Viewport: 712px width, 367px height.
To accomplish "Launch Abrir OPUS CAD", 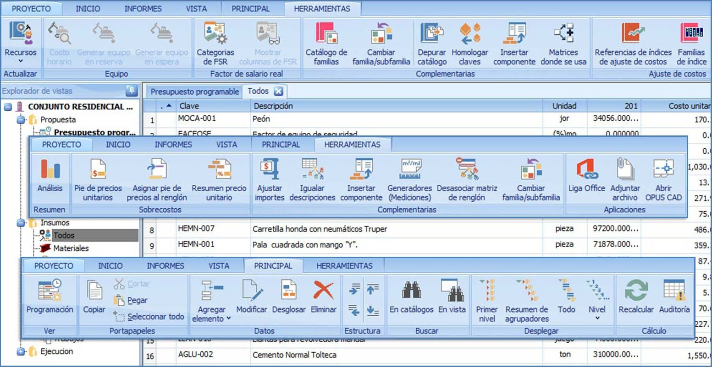I will (x=663, y=179).
